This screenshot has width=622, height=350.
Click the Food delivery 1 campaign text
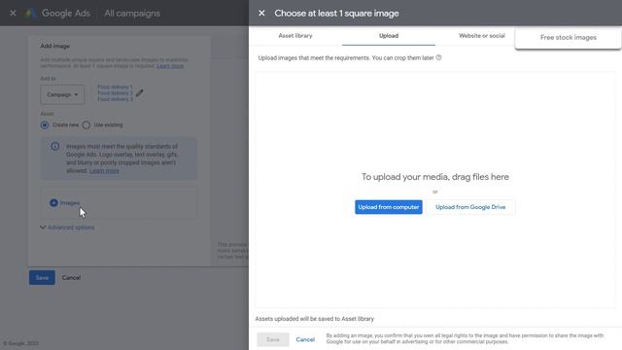coord(115,87)
